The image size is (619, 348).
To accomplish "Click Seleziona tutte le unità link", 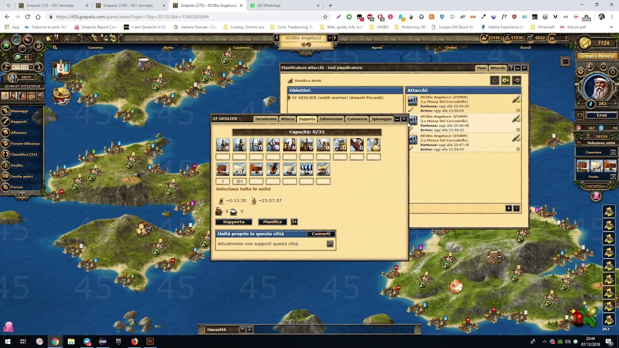I will click(x=243, y=189).
